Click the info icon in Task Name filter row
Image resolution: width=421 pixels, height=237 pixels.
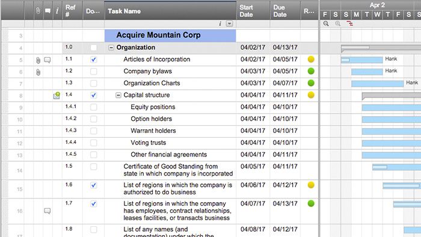pyautogui.click(x=220, y=23)
